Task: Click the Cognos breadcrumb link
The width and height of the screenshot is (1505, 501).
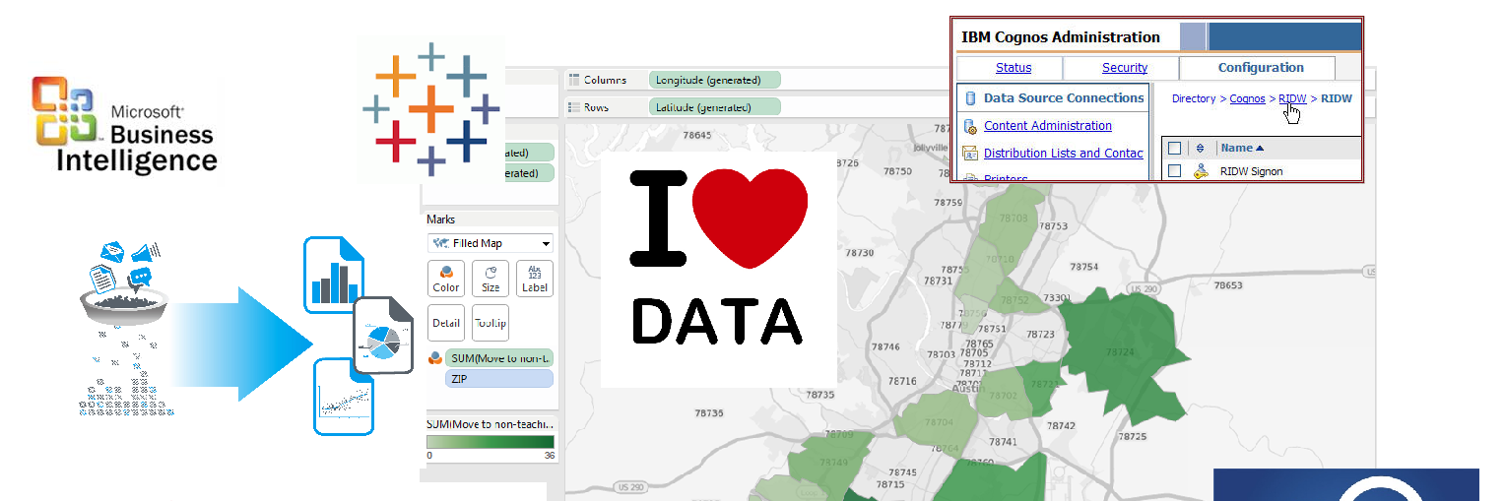Action: 1247,98
